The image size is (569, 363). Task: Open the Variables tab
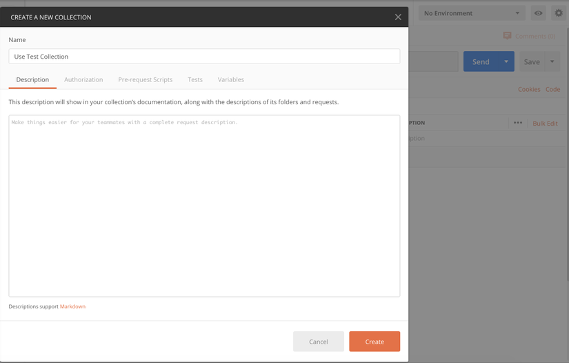click(x=231, y=80)
